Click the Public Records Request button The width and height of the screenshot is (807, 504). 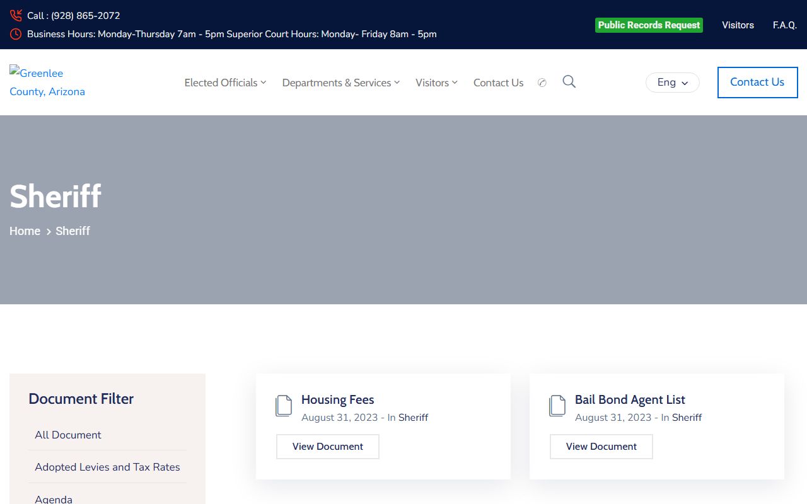[649, 25]
